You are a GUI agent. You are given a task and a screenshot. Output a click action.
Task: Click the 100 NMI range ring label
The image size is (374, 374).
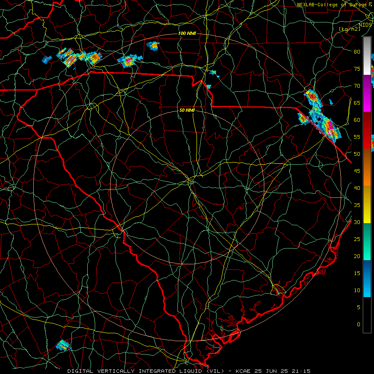point(187,33)
